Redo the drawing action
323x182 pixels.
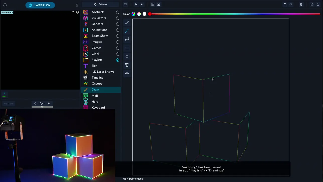coord(291,4)
